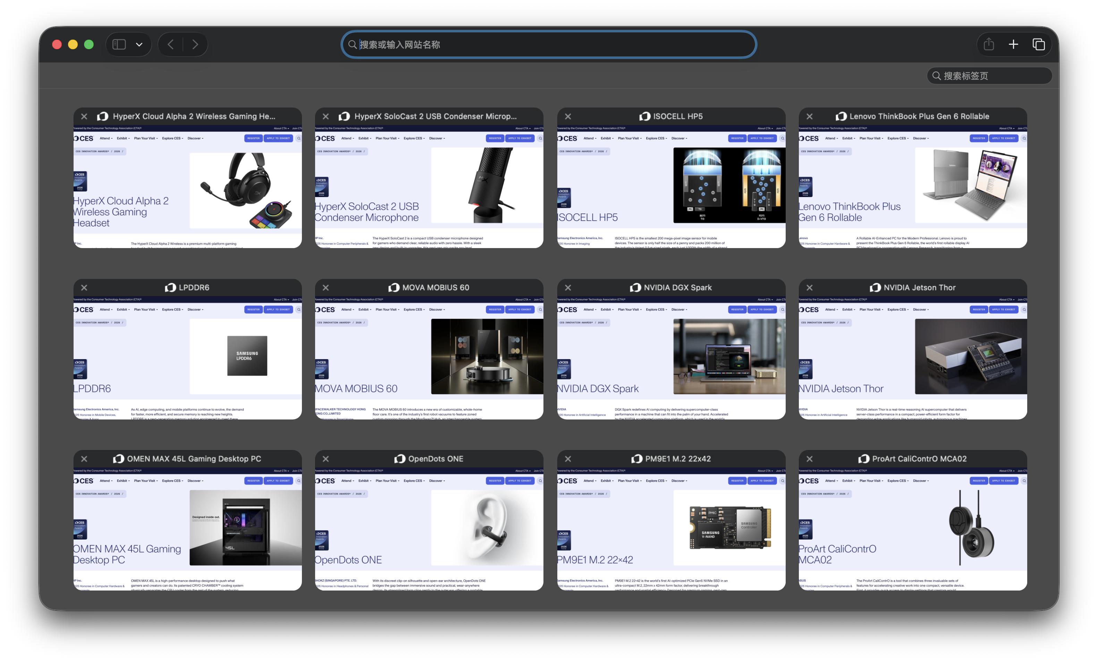
Task: Expand the sidebar dropdown chevron
Action: click(x=139, y=44)
